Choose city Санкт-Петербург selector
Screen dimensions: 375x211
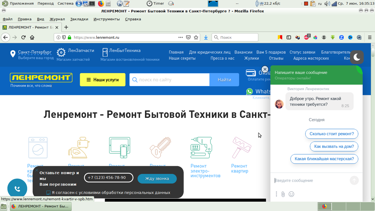[35, 52]
